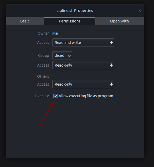Click the Owner label text
Viewport: 154px width, 167px height.
coord(43,33)
